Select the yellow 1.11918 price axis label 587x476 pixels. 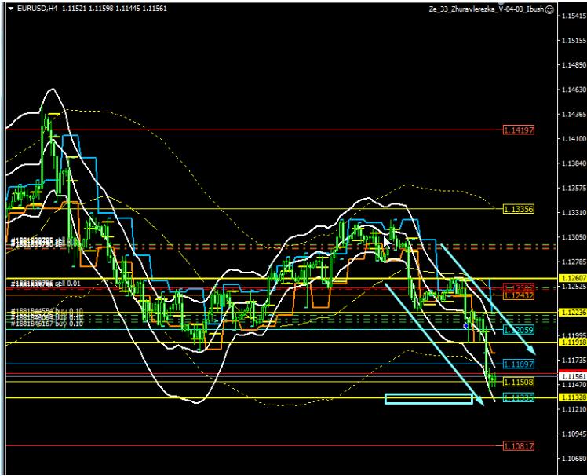pos(570,343)
